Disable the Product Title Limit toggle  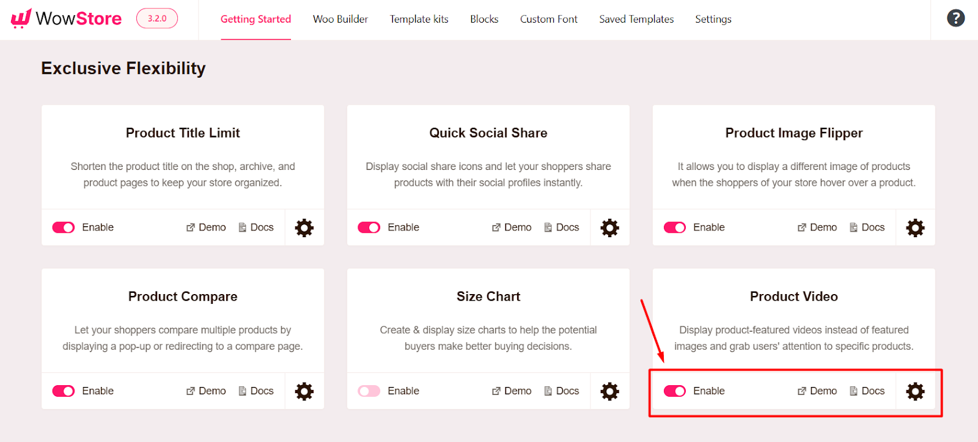click(x=63, y=227)
